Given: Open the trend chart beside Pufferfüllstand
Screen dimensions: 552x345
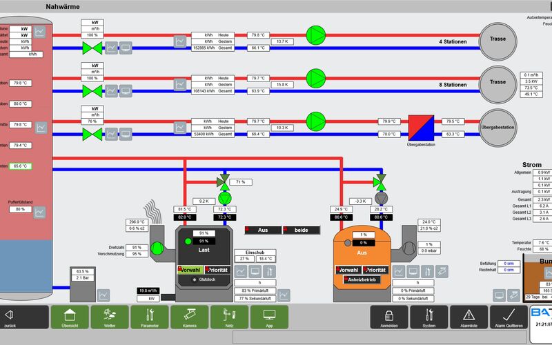Looking at the screenshot, I should (x=39, y=213).
